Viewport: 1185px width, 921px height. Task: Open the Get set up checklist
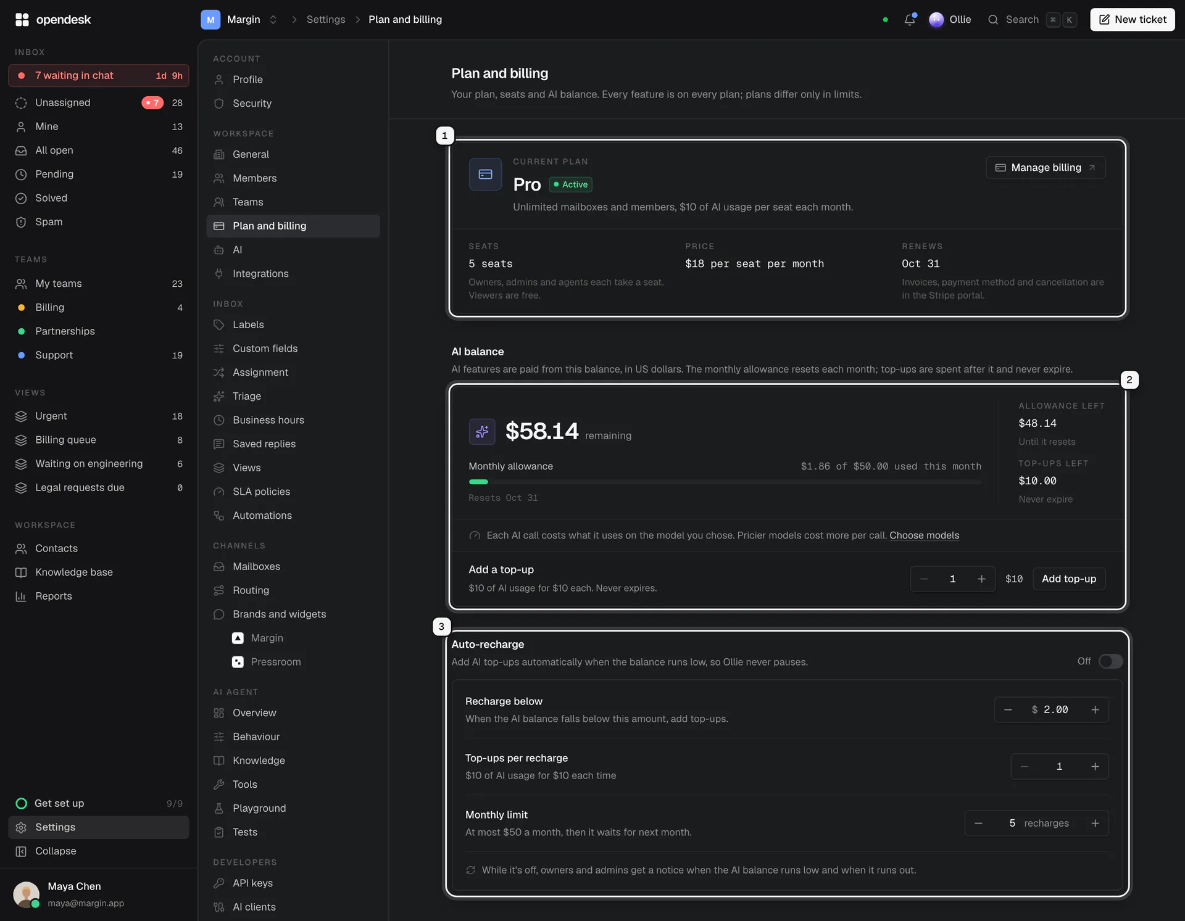[99, 803]
